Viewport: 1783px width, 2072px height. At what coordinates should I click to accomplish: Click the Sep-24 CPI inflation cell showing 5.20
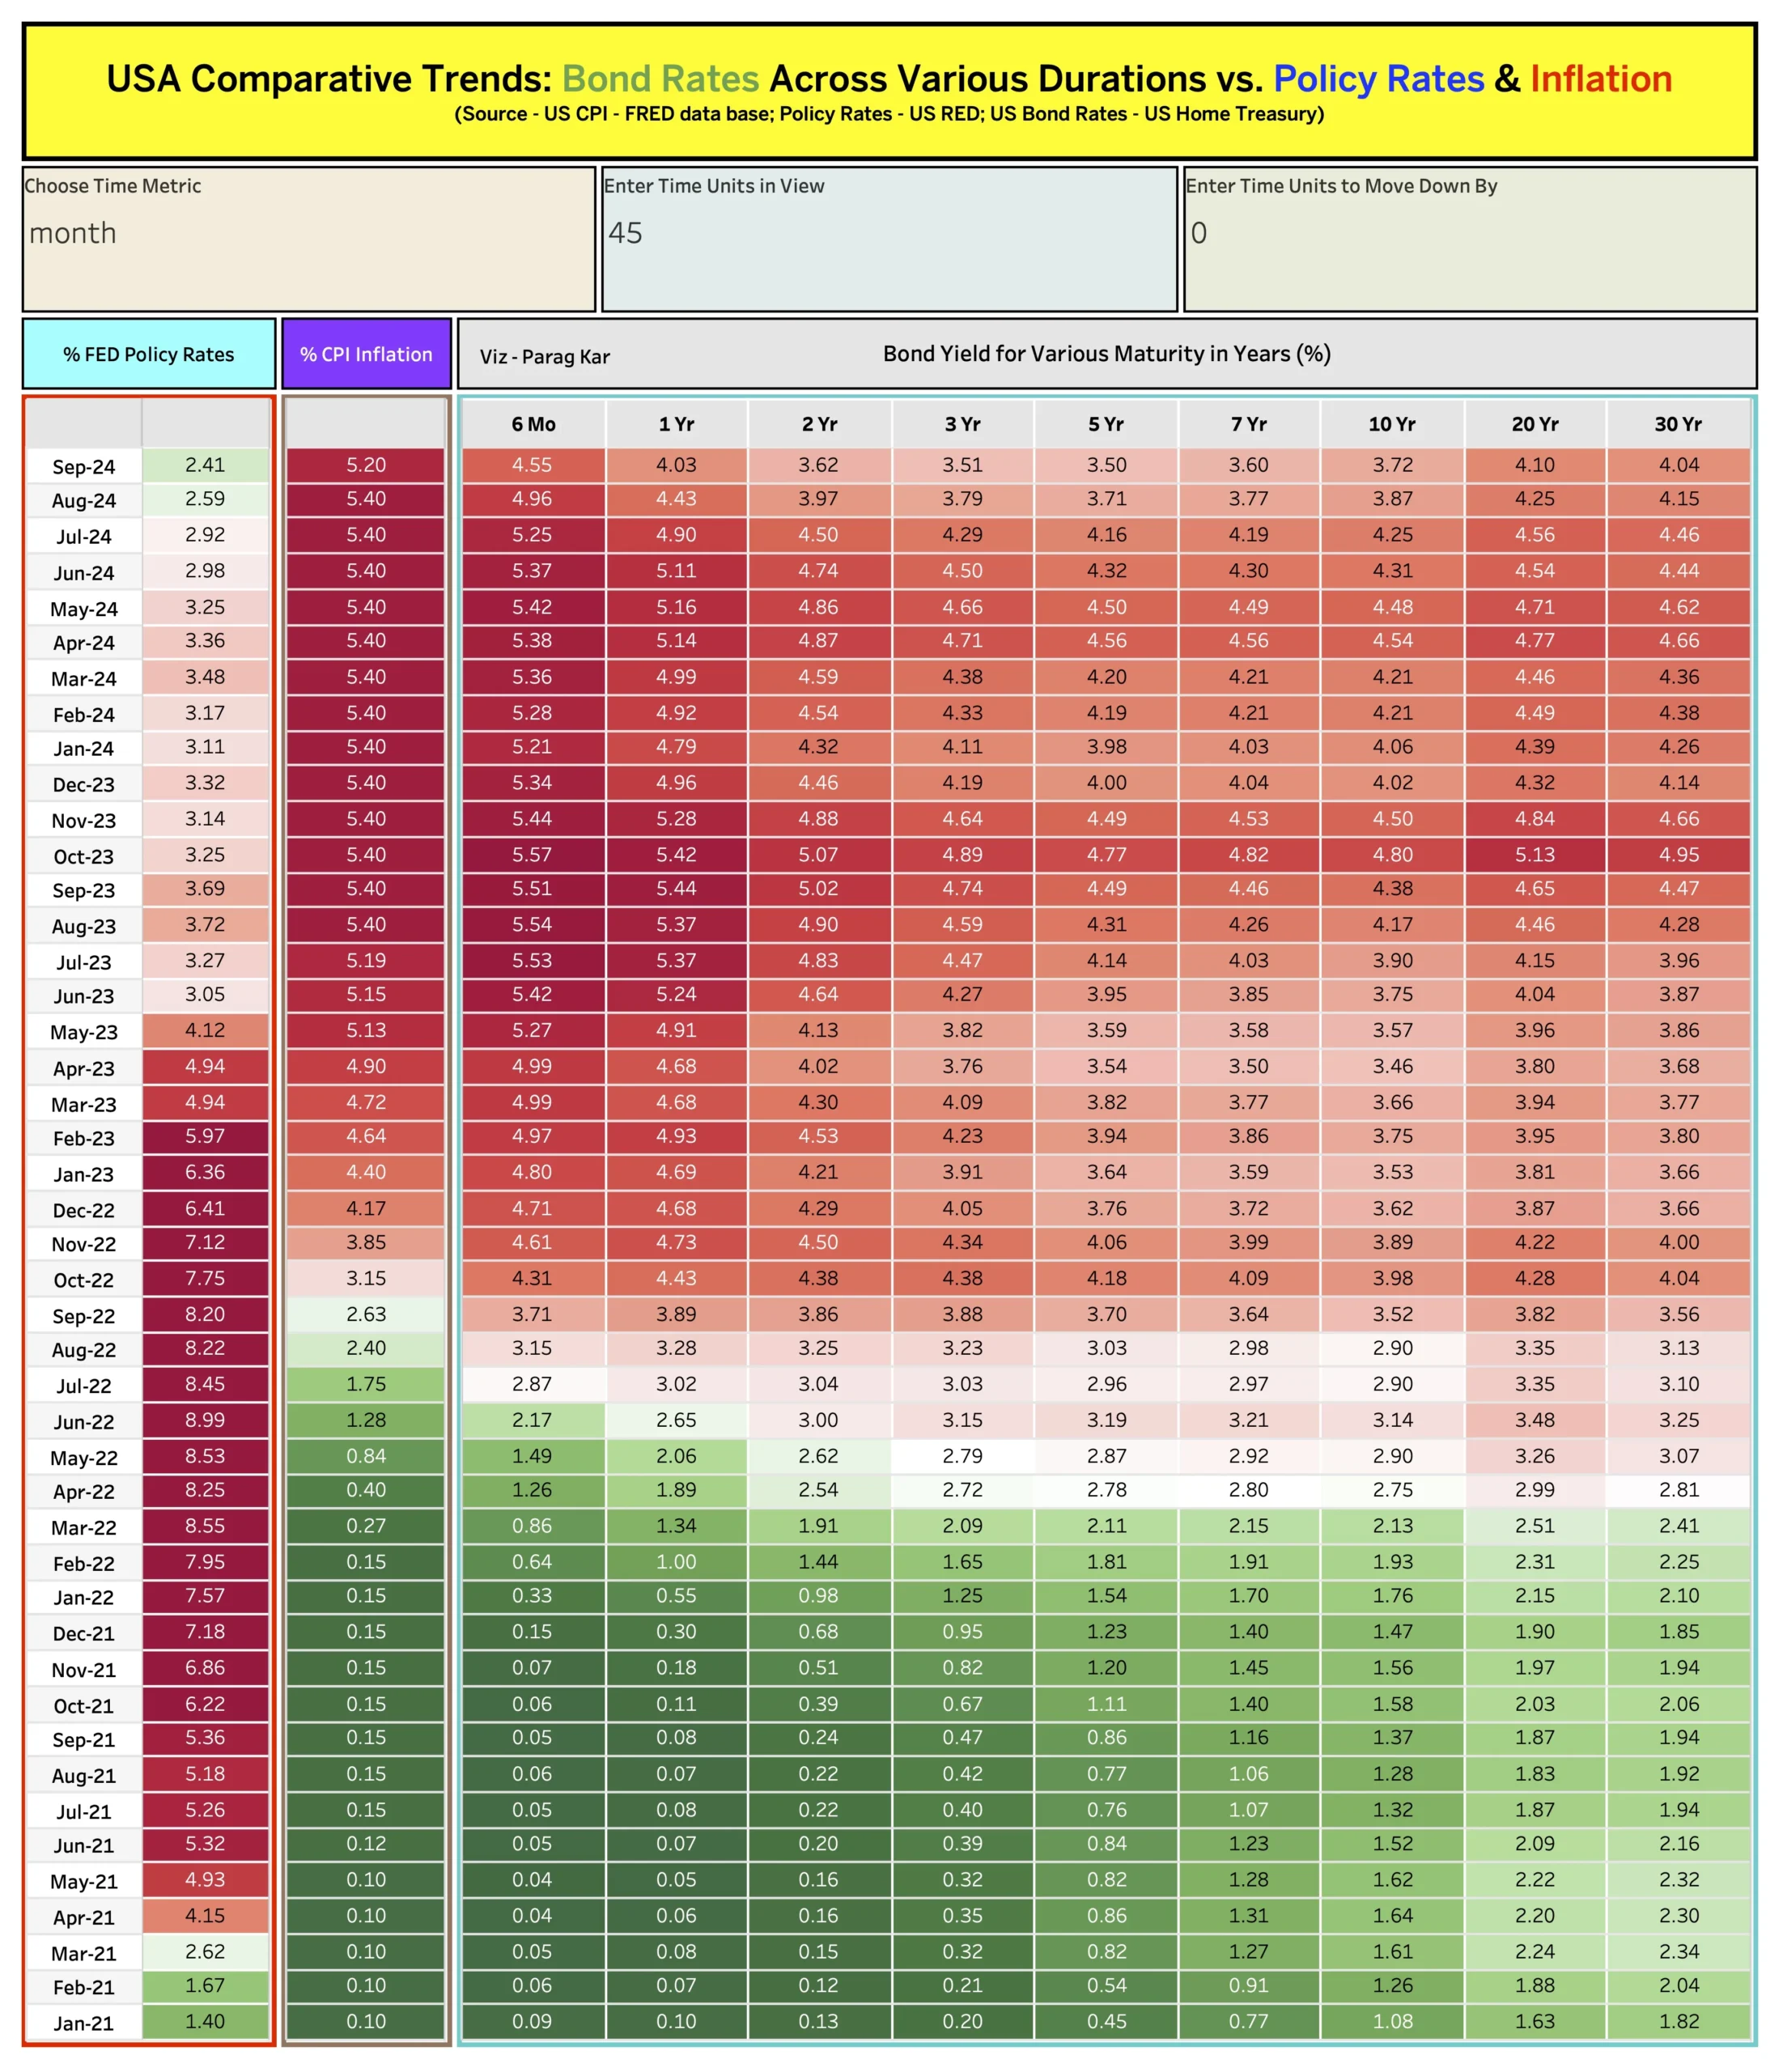tap(366, 465)
